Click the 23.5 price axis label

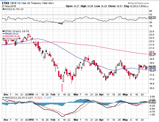[152, 31]
